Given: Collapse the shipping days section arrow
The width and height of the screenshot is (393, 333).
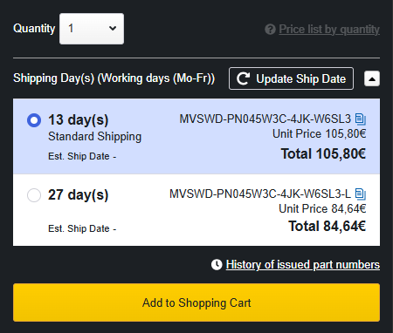Looking at the screenshot, I should tap(372, 78).
